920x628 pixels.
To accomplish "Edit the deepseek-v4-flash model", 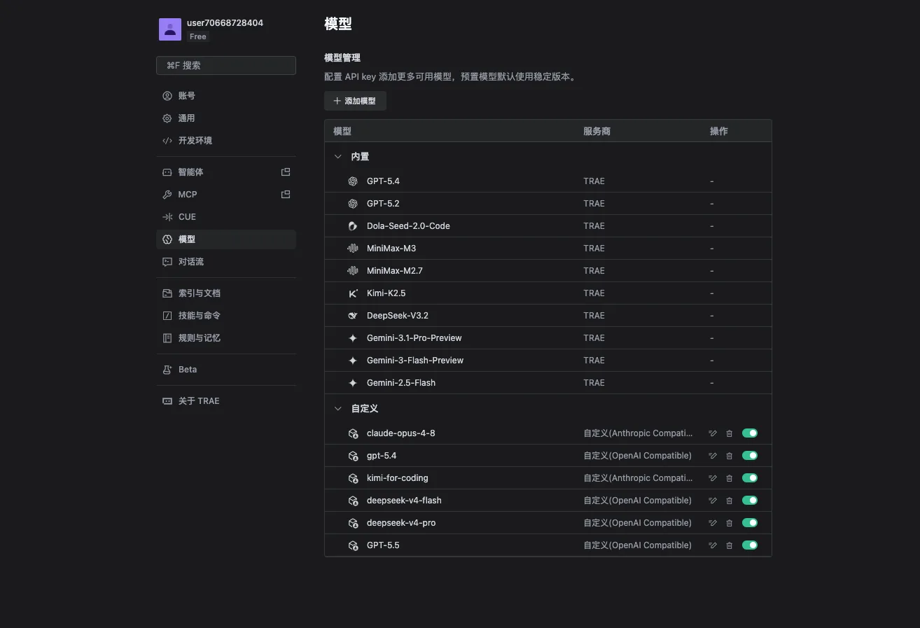I will click(712, 501).
